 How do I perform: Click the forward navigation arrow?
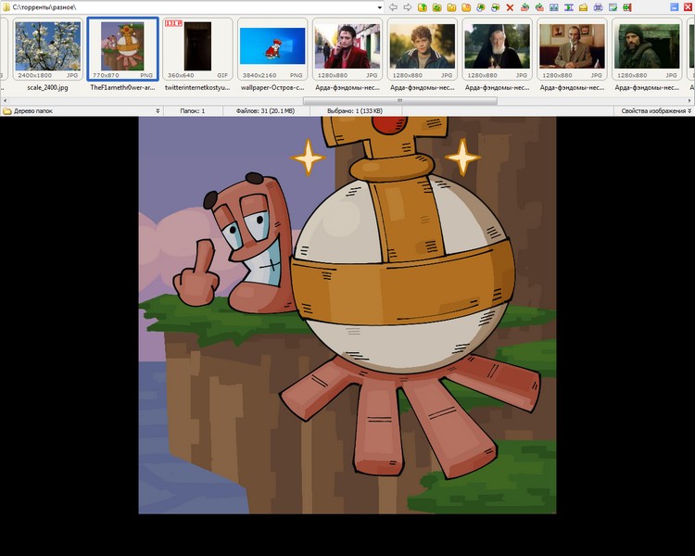pyautogui.click(x=408, y=7)
